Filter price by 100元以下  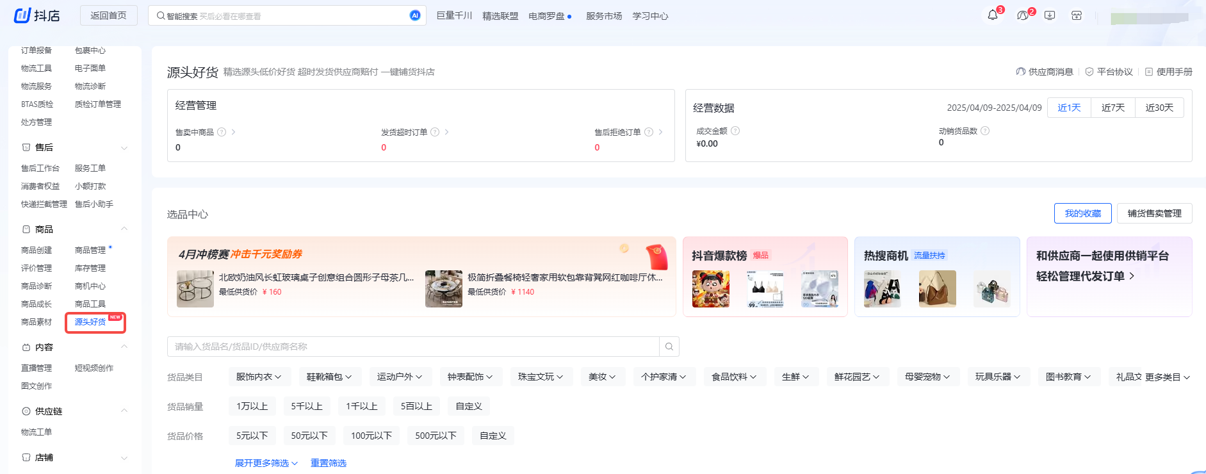pyautogui.click(x=371, y=436)
